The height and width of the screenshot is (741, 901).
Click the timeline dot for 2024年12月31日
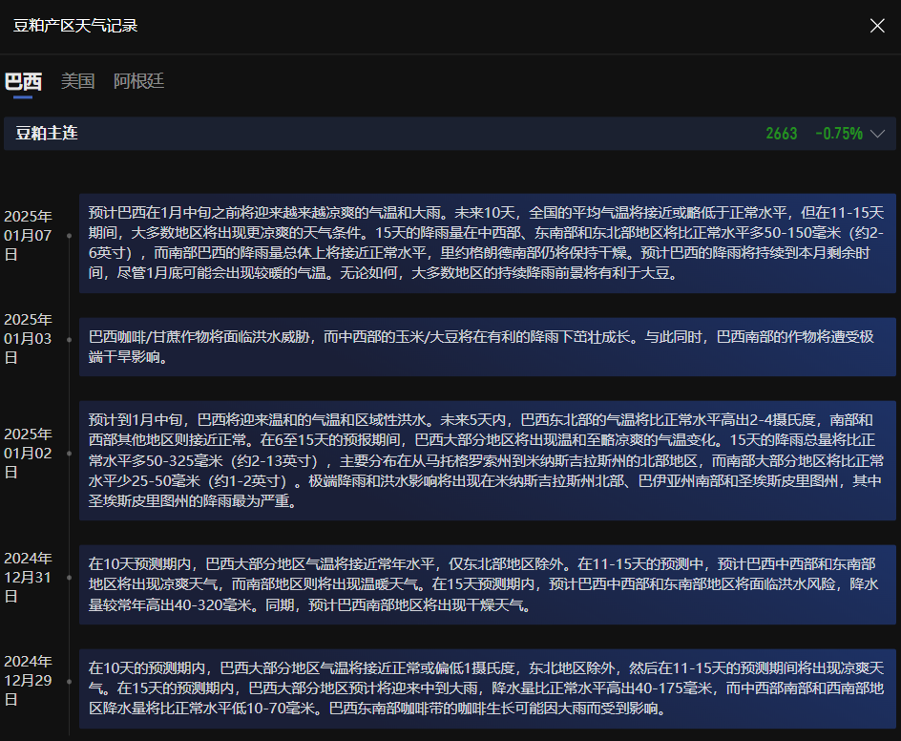point(69,577)
